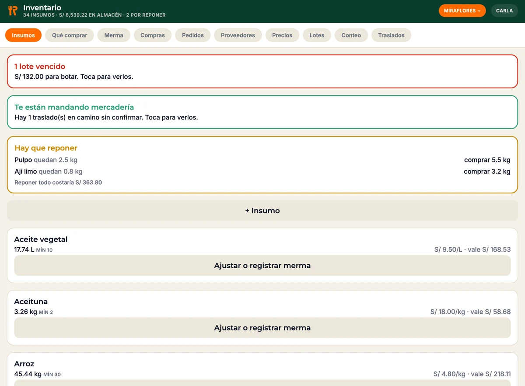The width and height of the screenshot is (525, 386).
Task: Open the Carla user menu
Action: click(504, 11)
